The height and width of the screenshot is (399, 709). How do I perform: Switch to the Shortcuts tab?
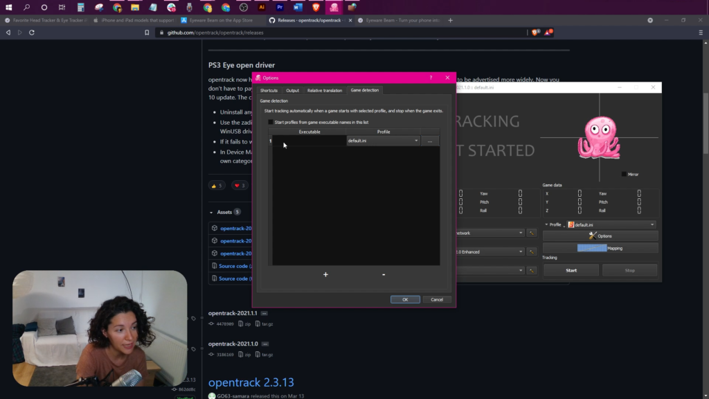[269, 91]
